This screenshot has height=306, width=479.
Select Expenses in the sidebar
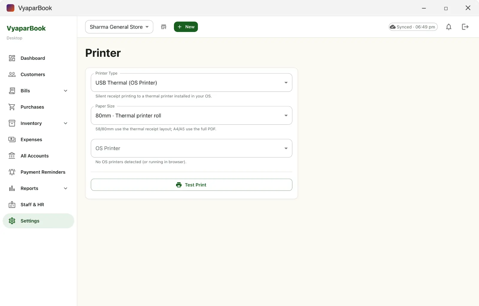(38, 140)
